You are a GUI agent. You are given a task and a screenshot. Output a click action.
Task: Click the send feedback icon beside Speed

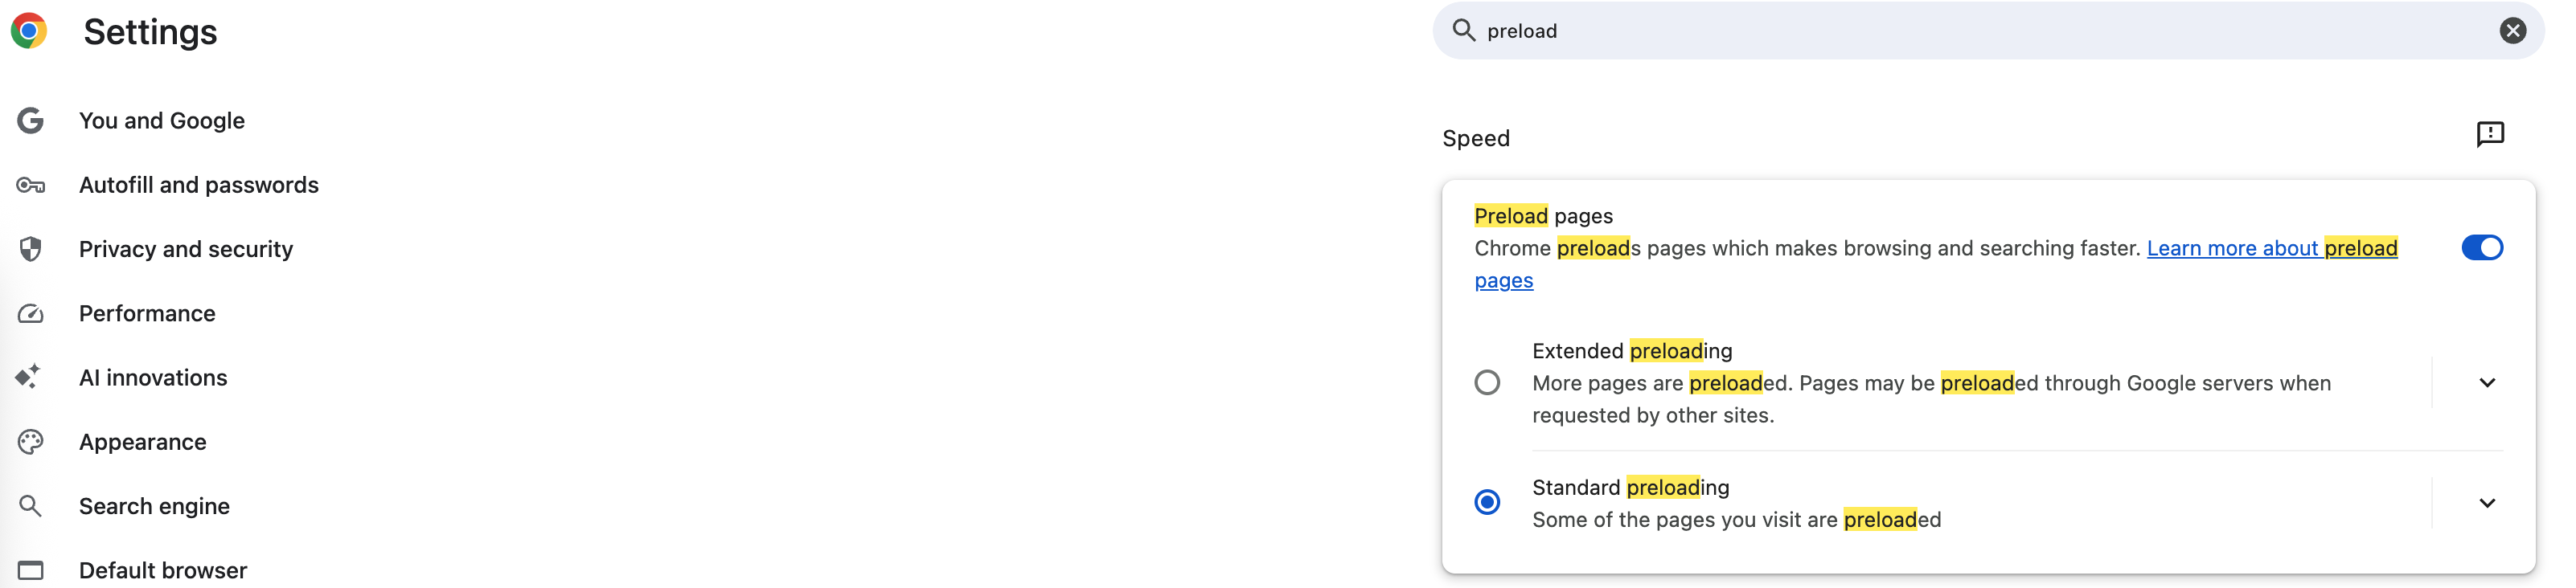pyautogui.click(x=2490, y=135)
